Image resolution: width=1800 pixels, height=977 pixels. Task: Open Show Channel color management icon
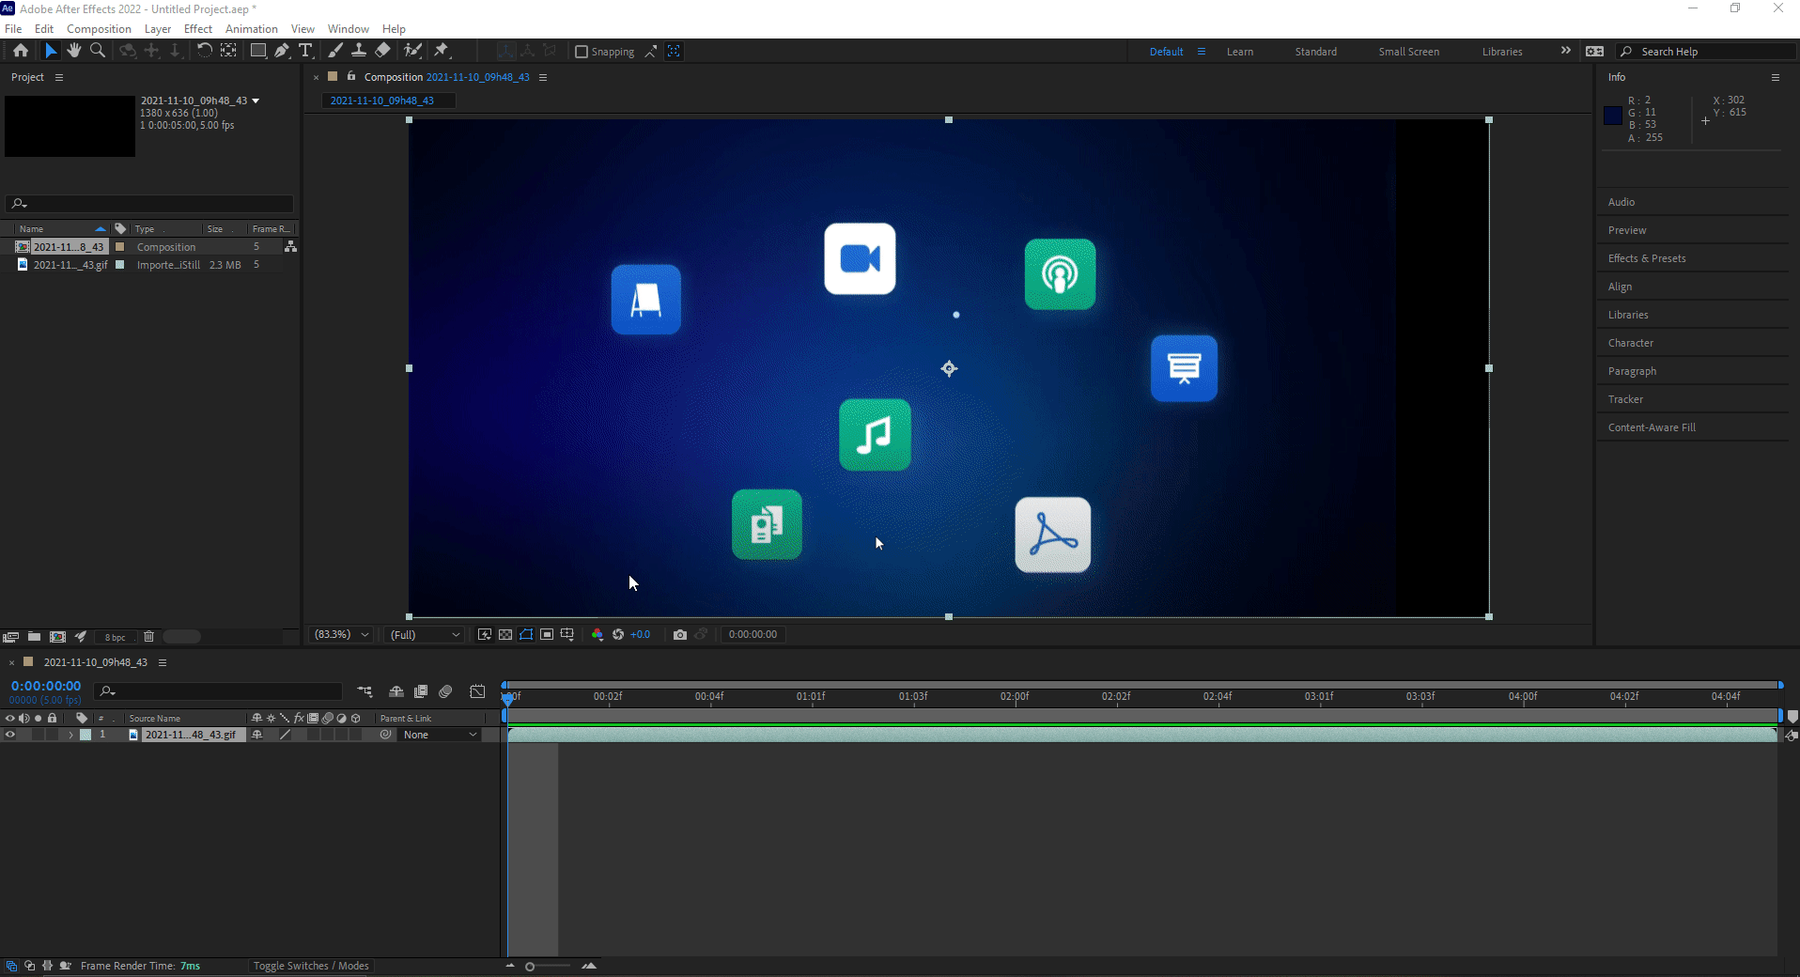pyautogui.click(x=597, y=635)
